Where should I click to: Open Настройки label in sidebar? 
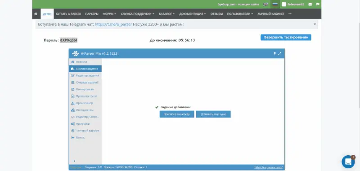pos(83,124)
